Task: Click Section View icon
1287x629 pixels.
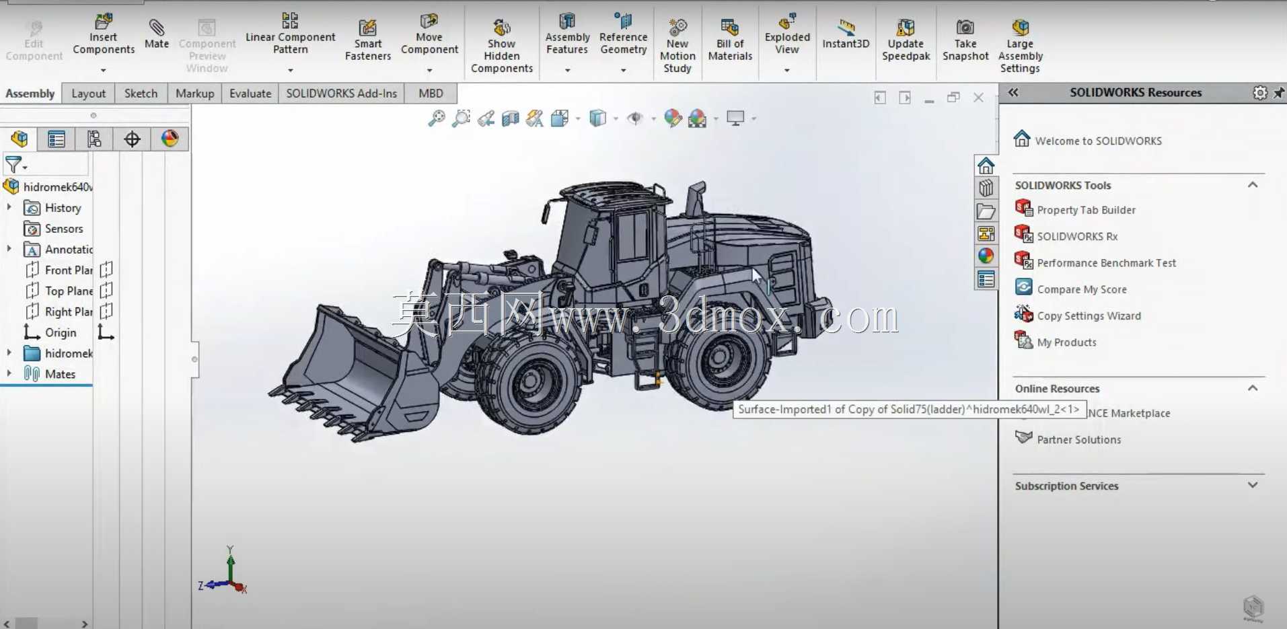Action: pyautogui.click(x=511, y=119)
